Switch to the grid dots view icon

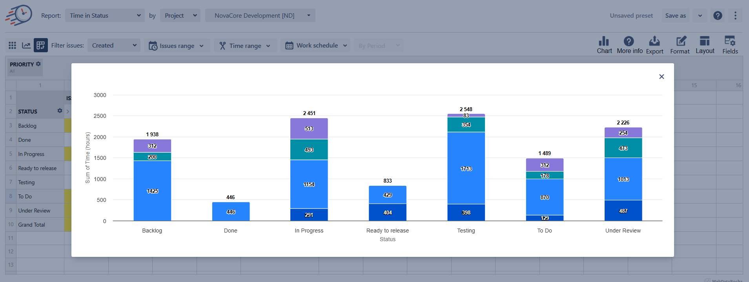pyautogui.click(x=12, y=46)
